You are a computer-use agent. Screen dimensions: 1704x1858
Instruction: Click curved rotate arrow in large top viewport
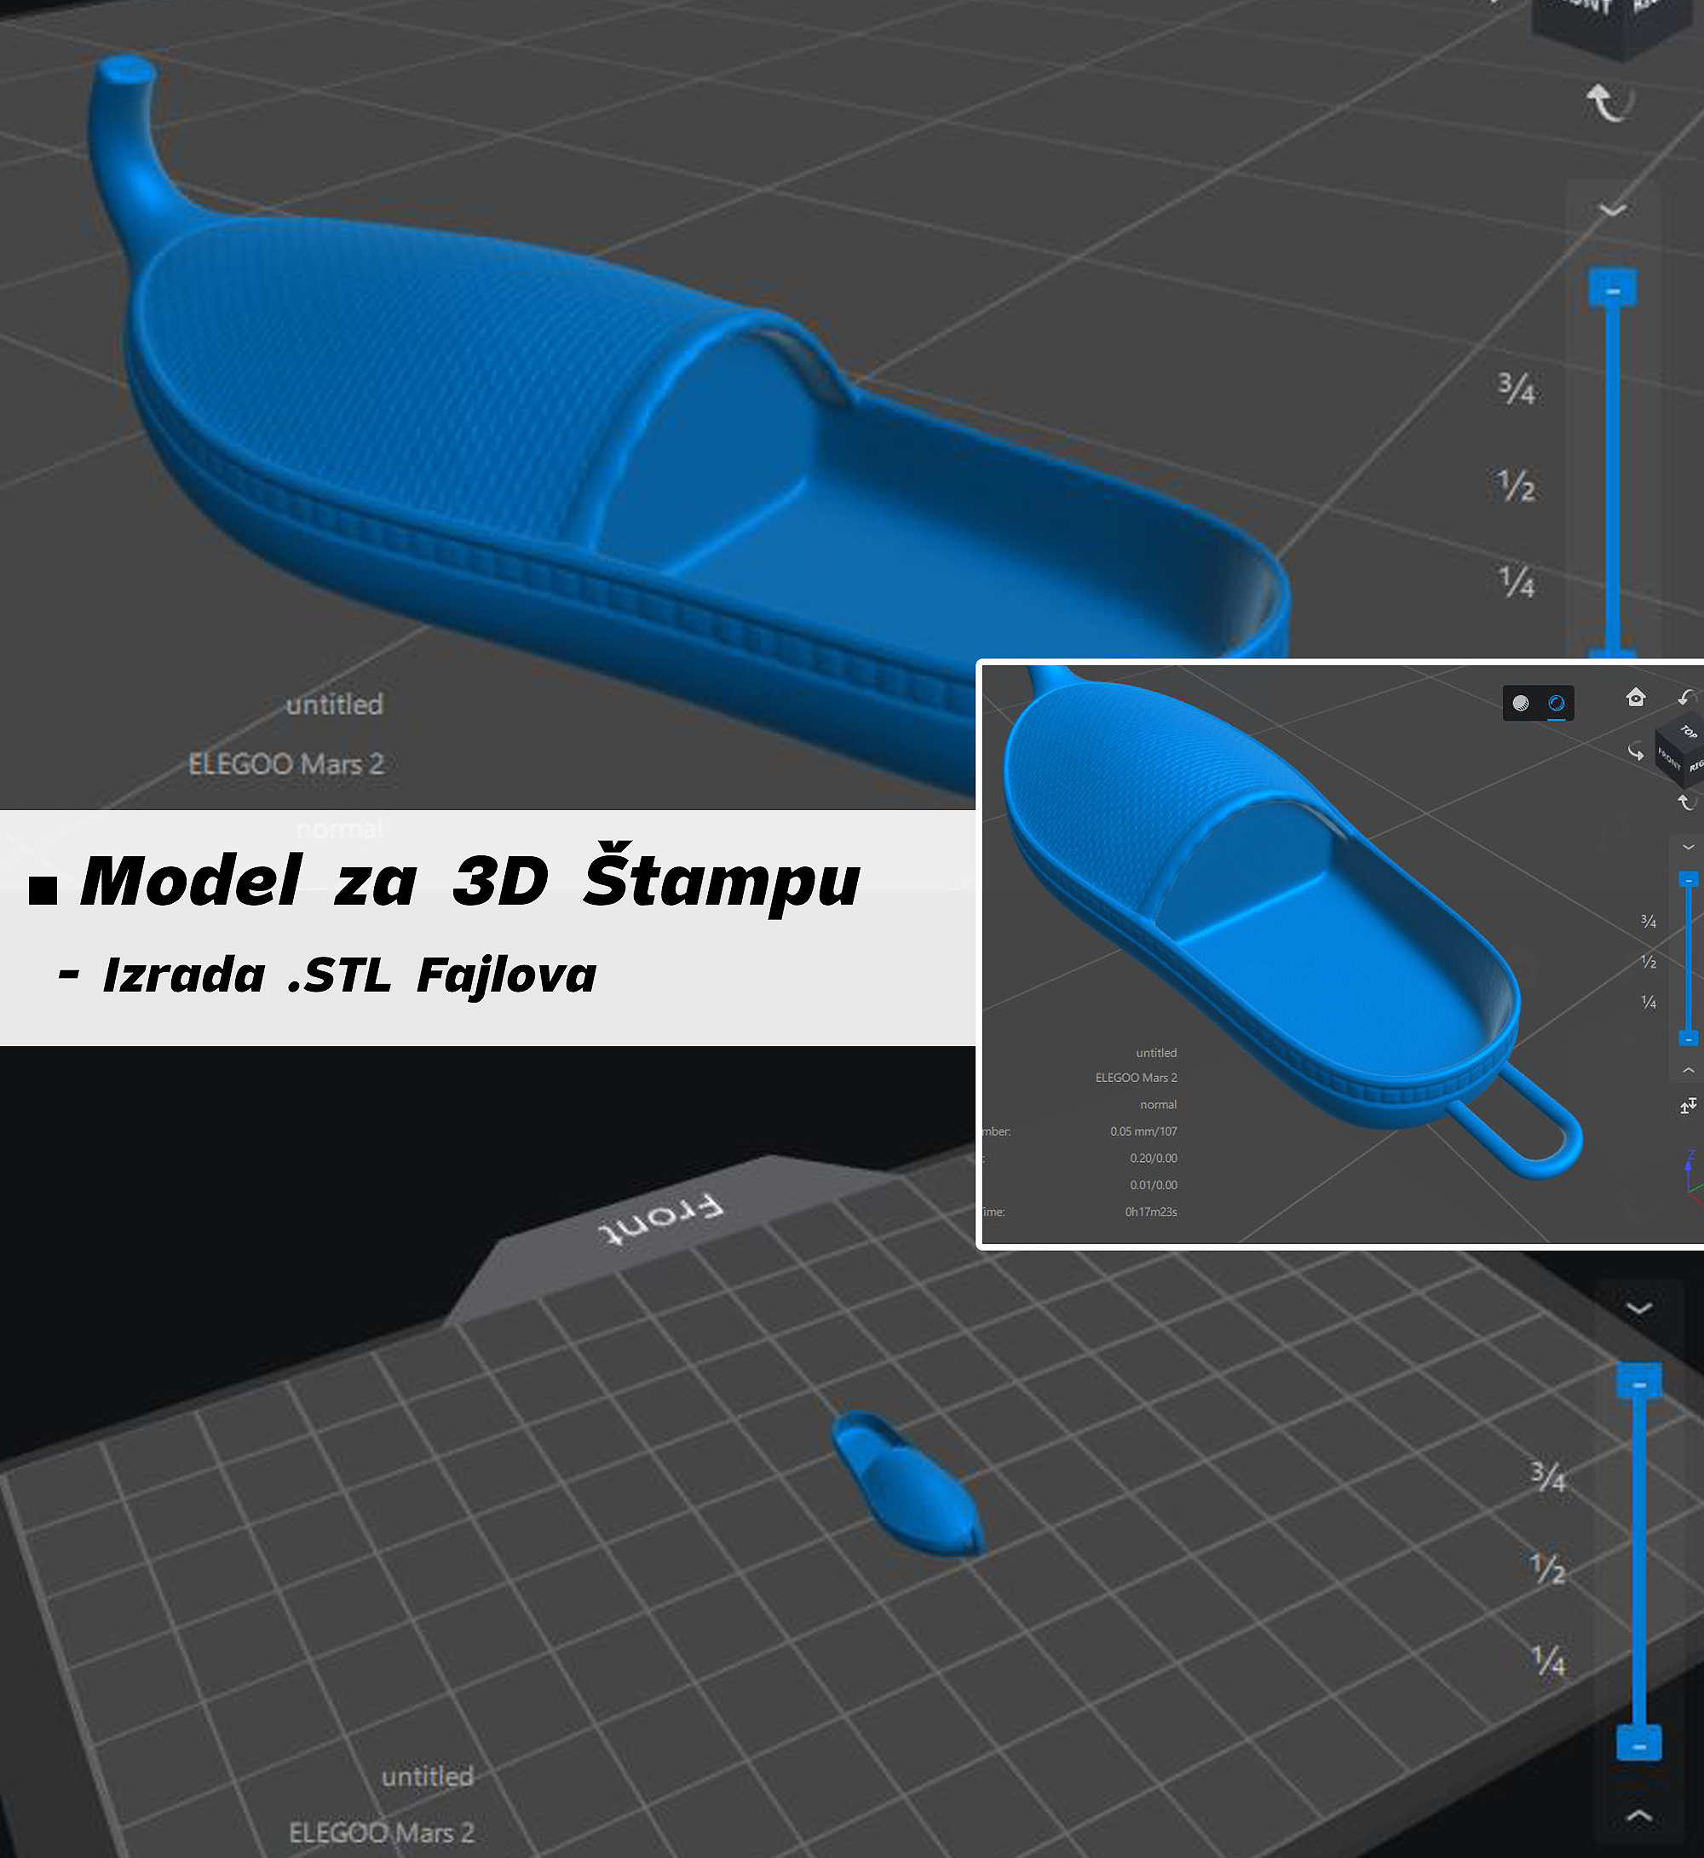[1607, 102]
